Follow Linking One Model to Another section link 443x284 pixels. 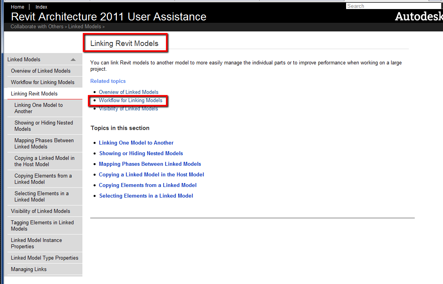tap(136, 143)
